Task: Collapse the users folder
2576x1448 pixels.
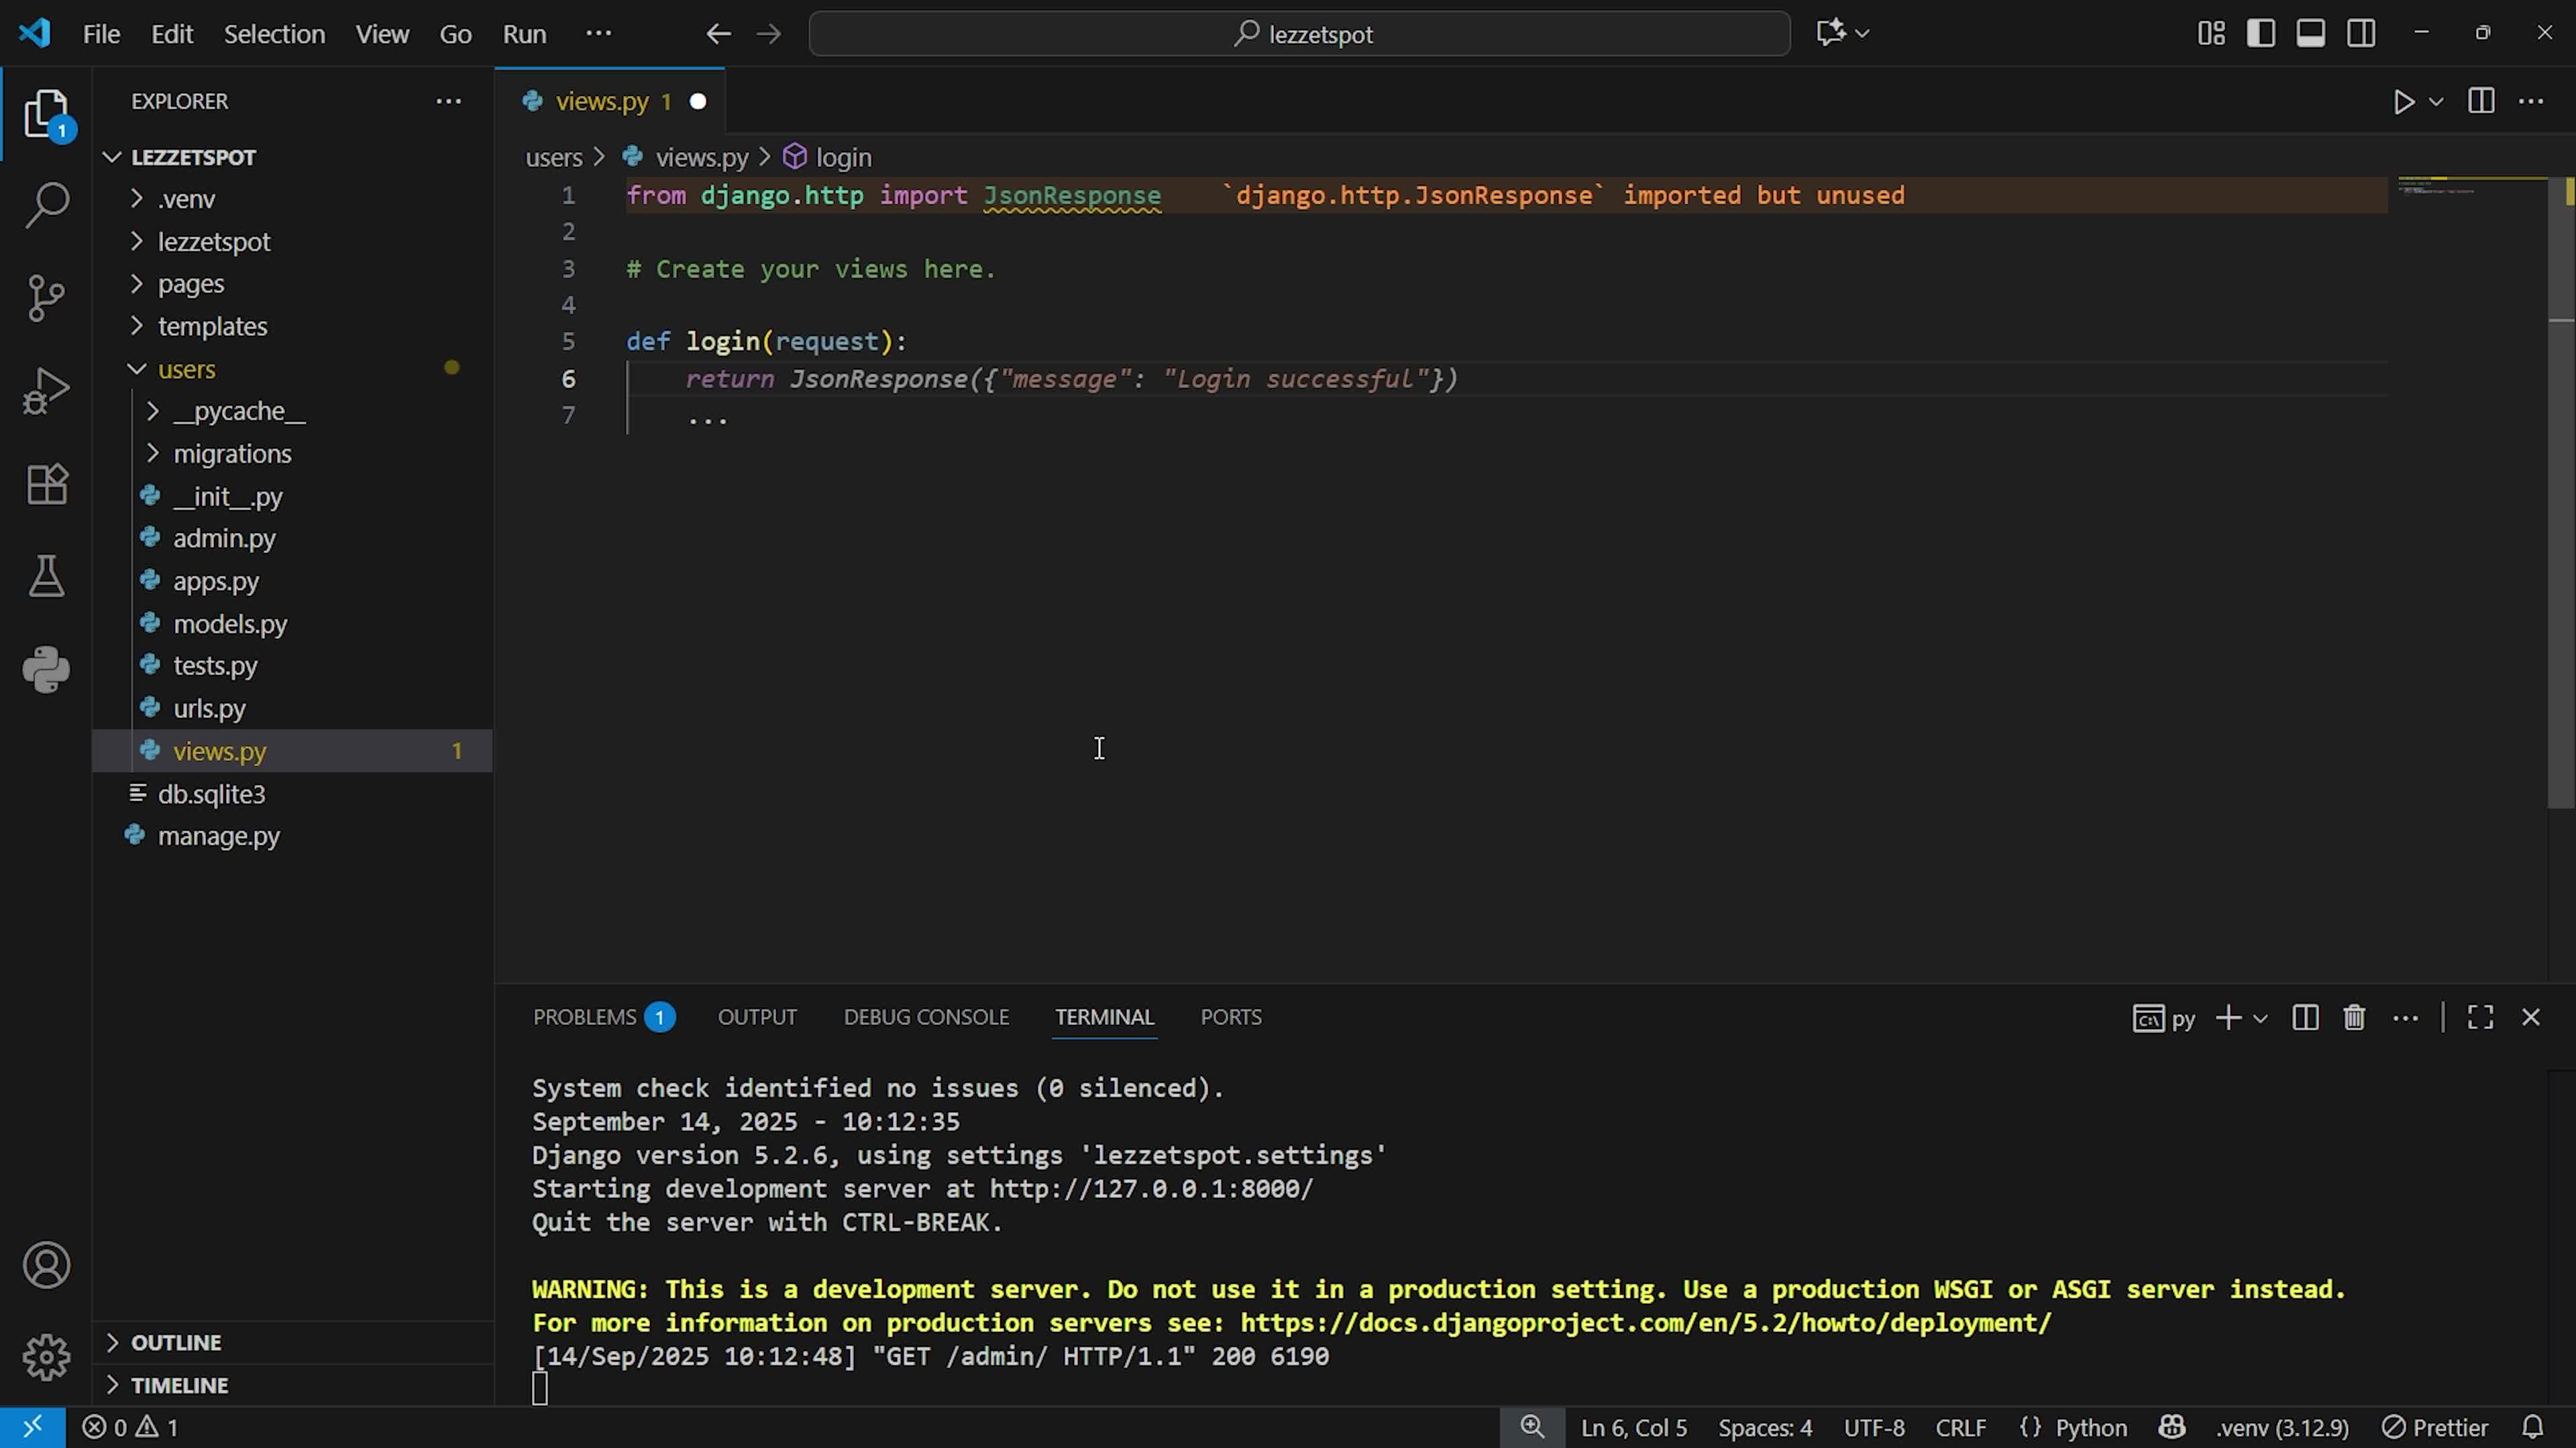Action: point(186,370)
